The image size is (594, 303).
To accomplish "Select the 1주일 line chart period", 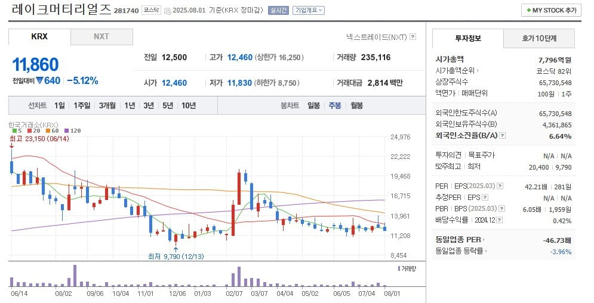I will coord(82,105).
